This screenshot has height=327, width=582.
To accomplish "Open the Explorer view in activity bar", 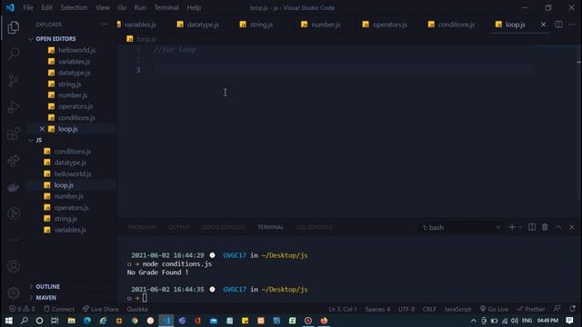I will (x=14, y=27).
